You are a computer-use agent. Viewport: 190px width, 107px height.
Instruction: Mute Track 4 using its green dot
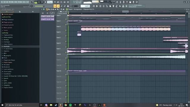point(66,36)
